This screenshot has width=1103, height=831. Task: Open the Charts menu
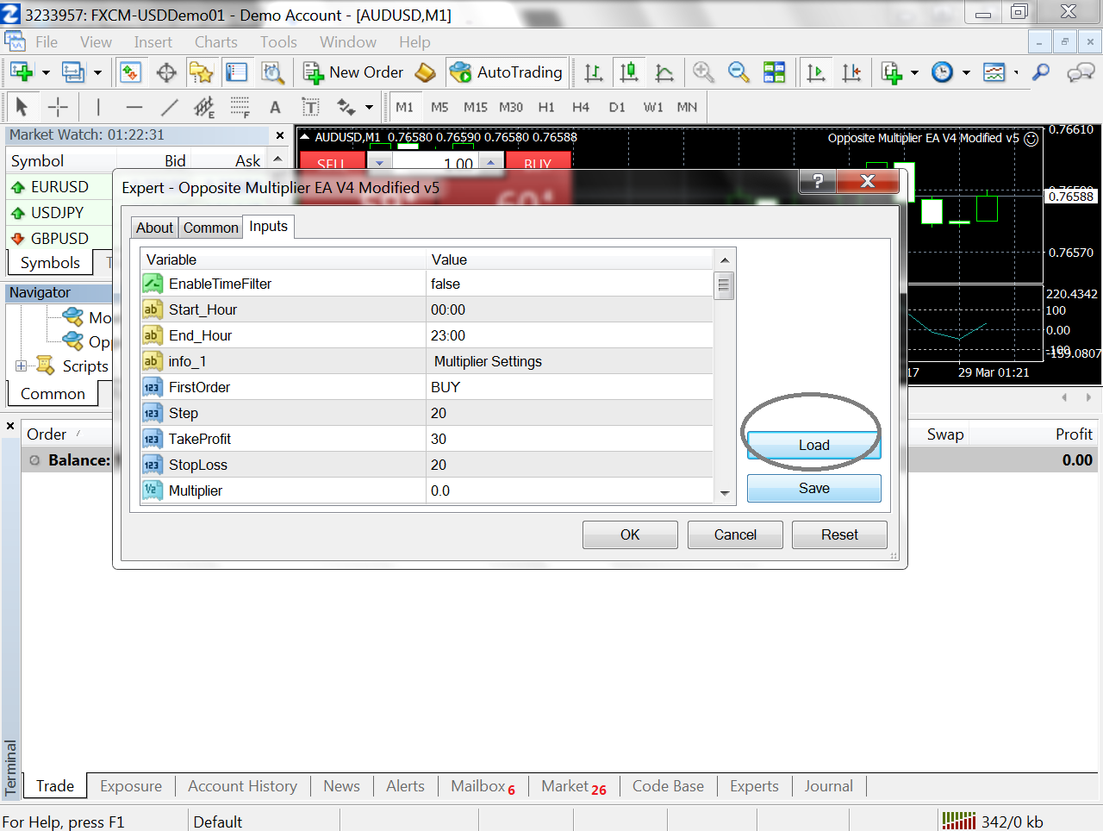pyautogui.click(x=215, y=42)
